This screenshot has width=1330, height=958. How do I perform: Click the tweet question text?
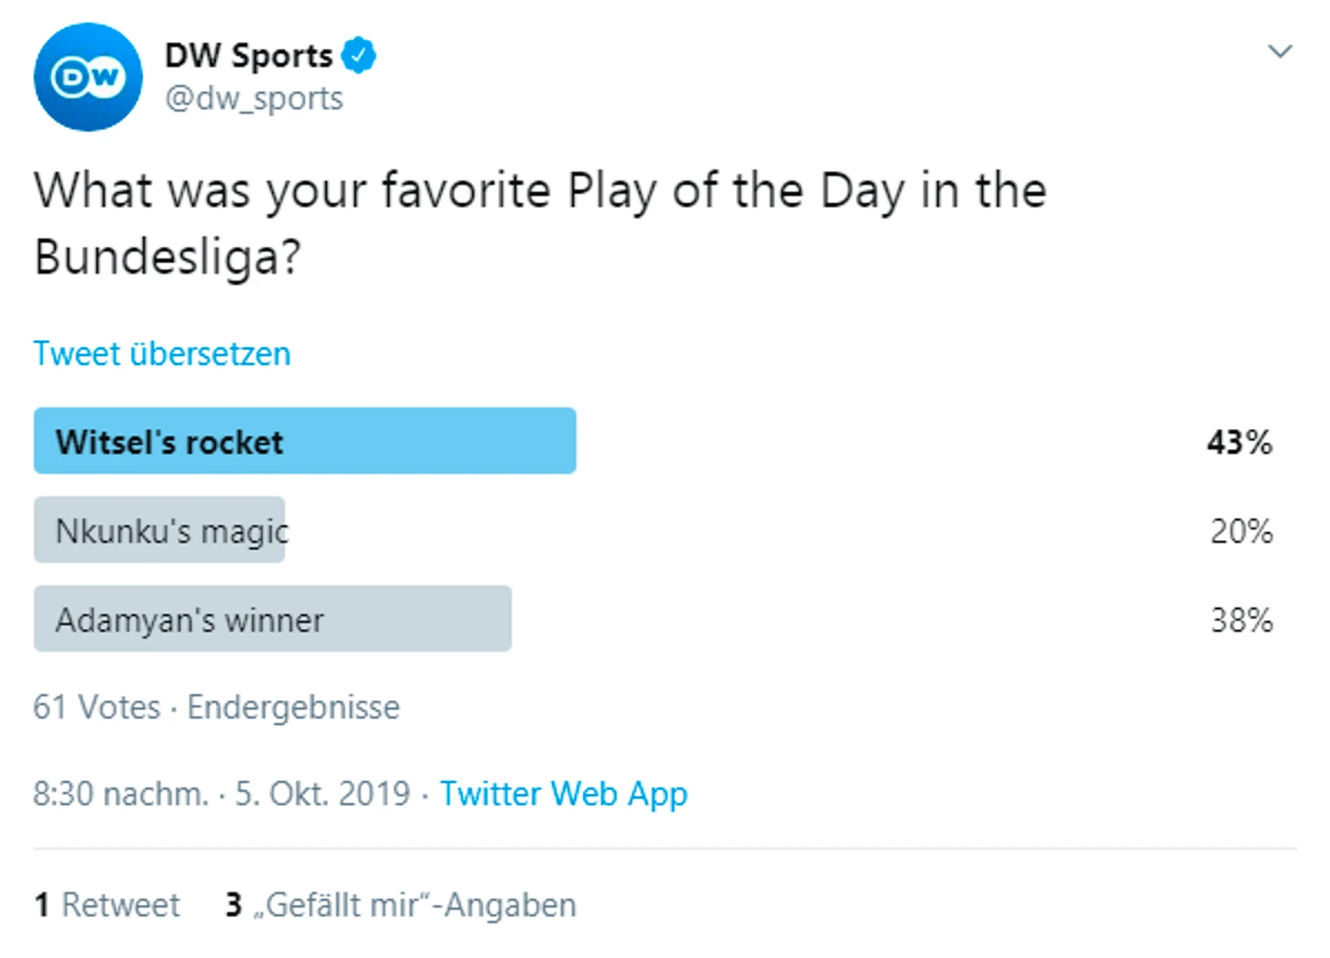[539, 223]
